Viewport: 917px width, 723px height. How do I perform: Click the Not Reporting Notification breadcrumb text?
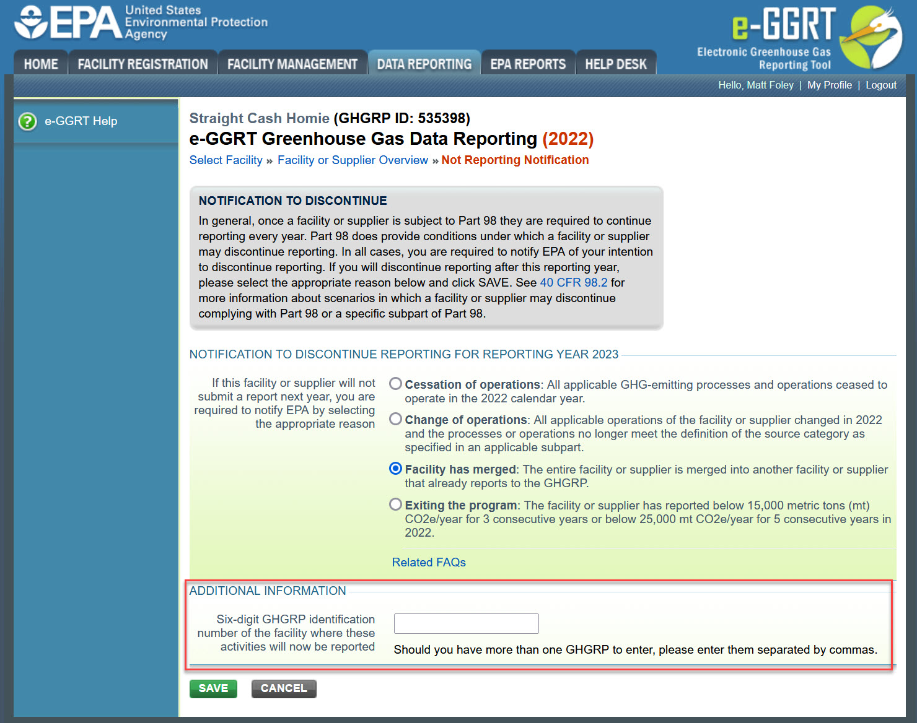[x=515, y=160]
